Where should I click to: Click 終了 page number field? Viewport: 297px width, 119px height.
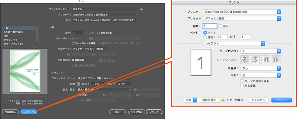tap(245, 37)
